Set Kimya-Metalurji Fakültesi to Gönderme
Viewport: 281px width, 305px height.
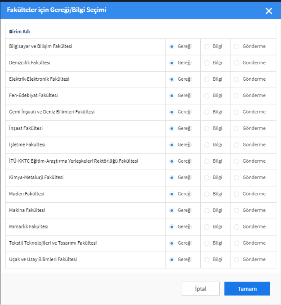[236, 178]
